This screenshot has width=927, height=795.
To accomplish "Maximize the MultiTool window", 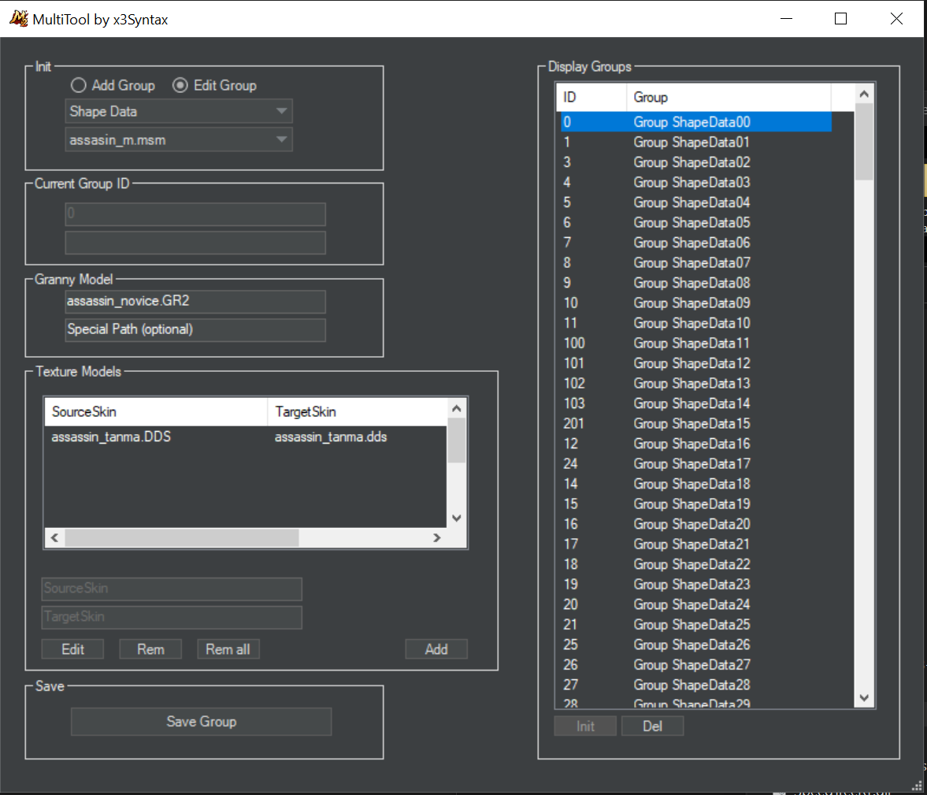I will point(840,19).
